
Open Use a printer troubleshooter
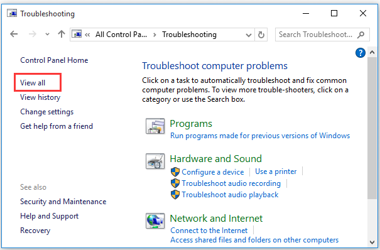tap(276, 171)
